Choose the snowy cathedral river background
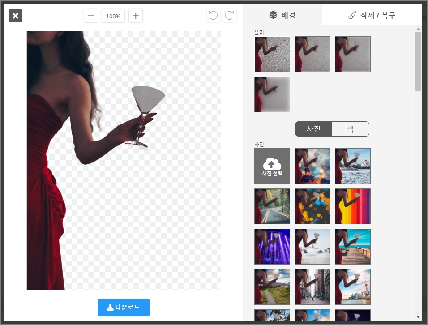The height and width of the screenshot is (325, 428). pos(353,166)
